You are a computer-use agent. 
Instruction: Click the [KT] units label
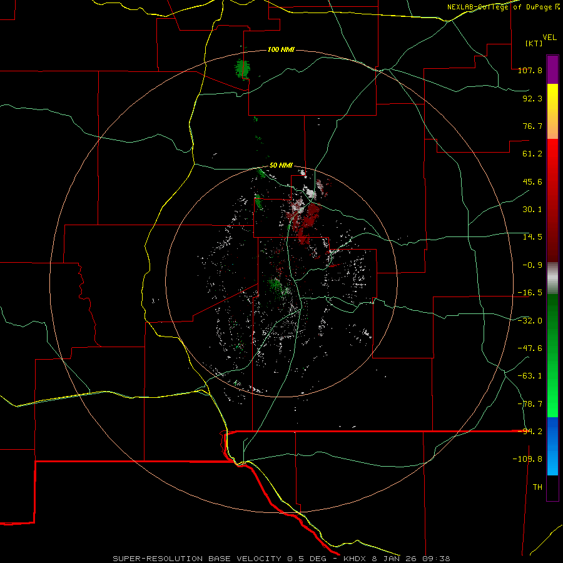pos(534,43)
